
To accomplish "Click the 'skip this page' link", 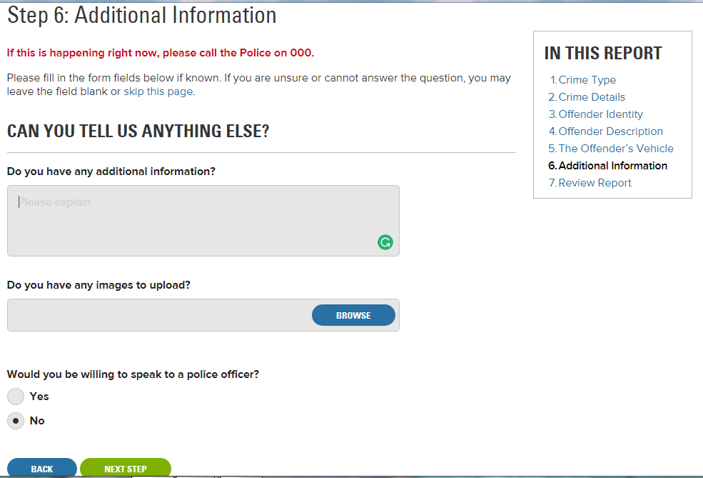I will (x=158, y=91).
